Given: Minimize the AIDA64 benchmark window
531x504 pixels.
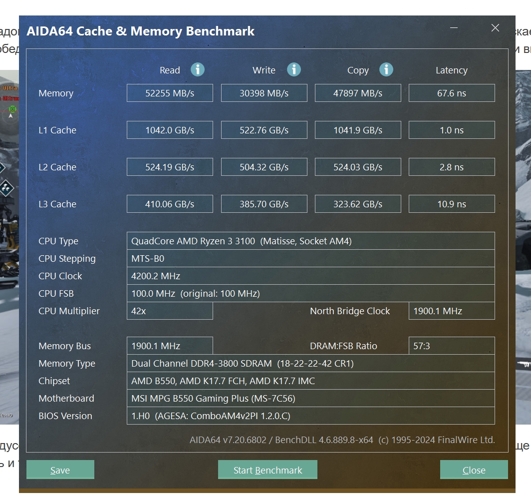Looking at the screenshot, I should pos(454,28).
